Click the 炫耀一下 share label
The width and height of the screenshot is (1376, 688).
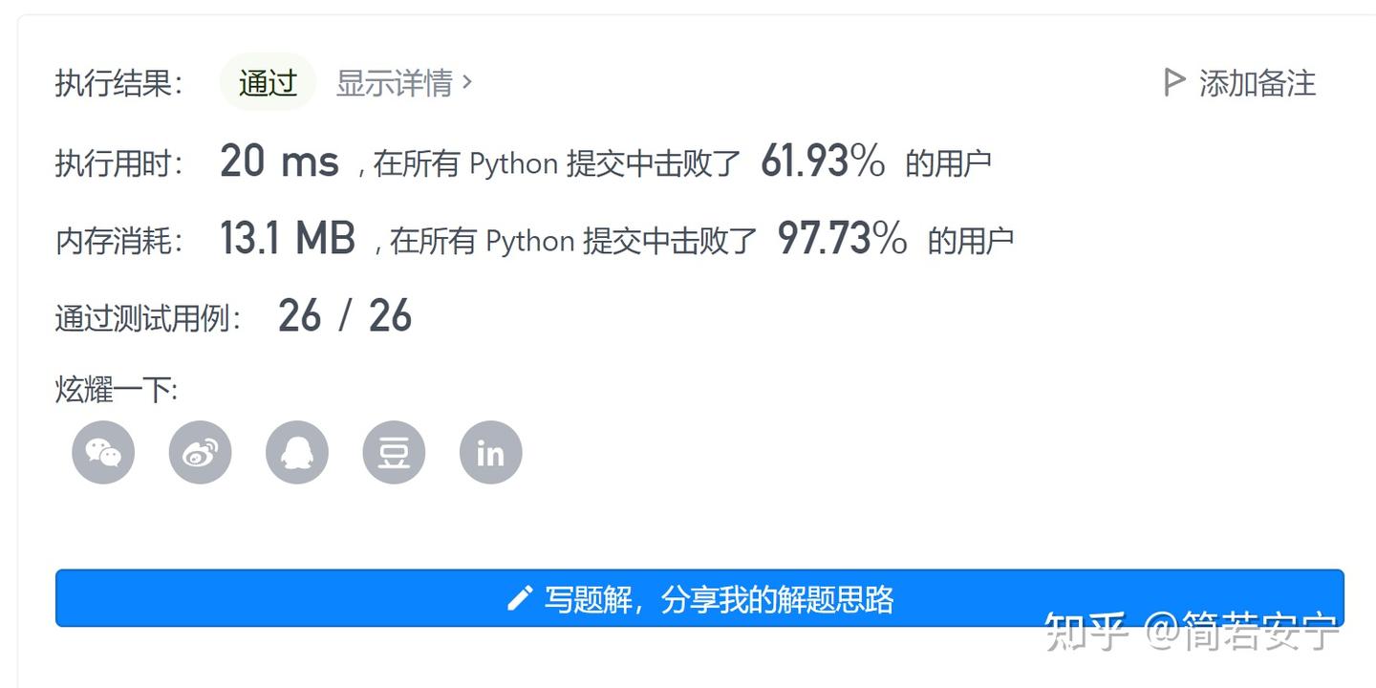pos(117,390)
